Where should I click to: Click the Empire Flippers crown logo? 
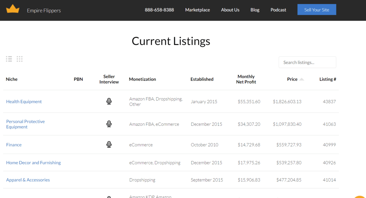[x=13, y=9]
